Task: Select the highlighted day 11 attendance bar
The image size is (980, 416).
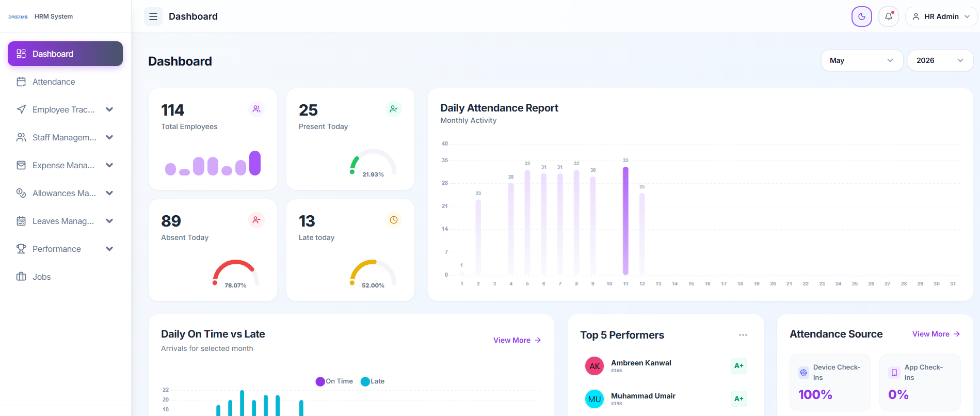Action: (625, 220)
